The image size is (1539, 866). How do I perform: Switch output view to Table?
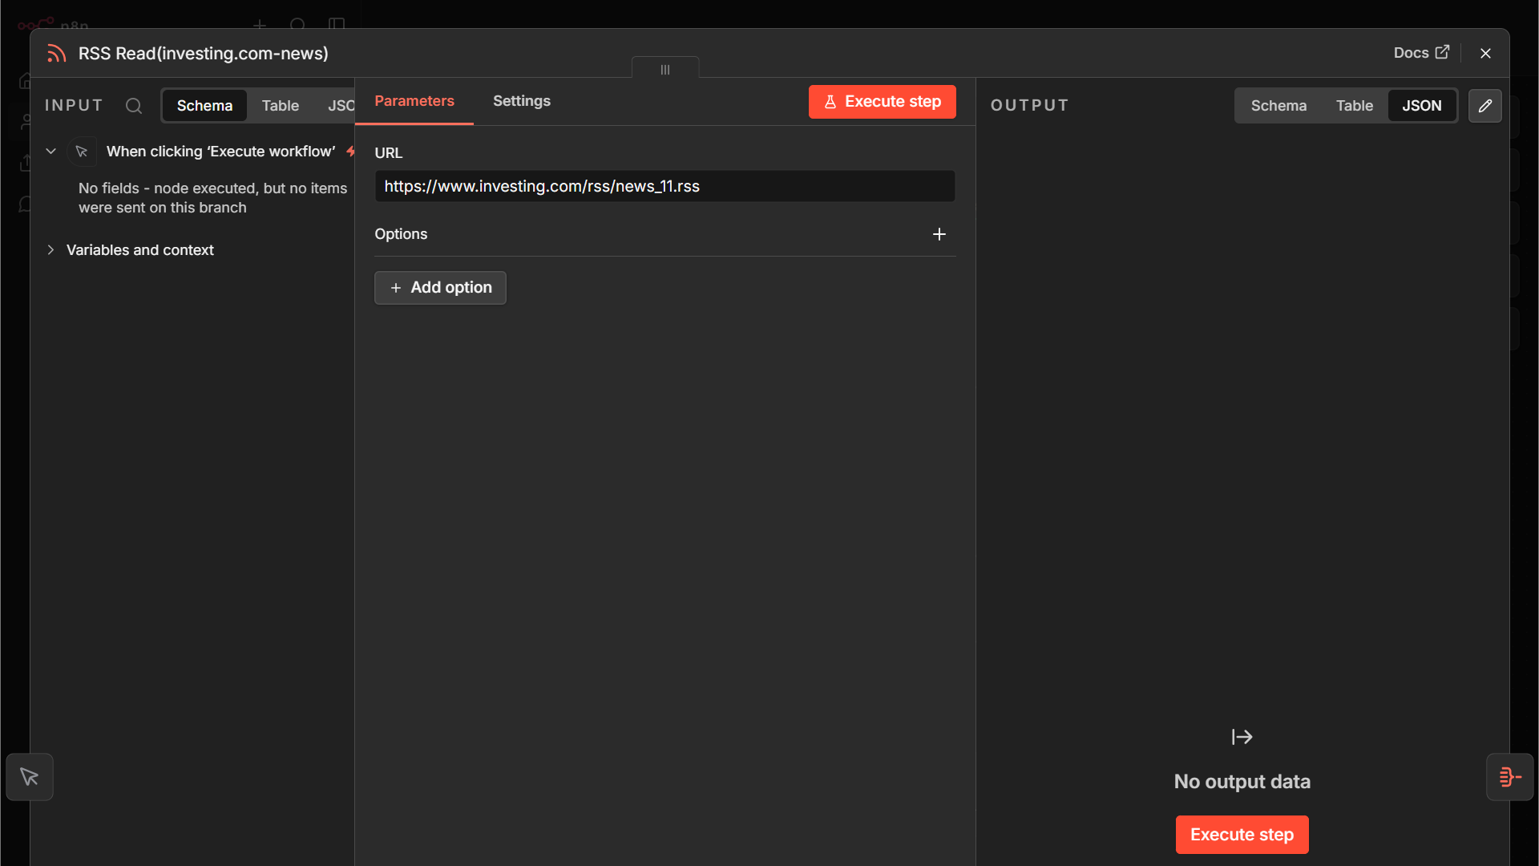[1354, 106]
